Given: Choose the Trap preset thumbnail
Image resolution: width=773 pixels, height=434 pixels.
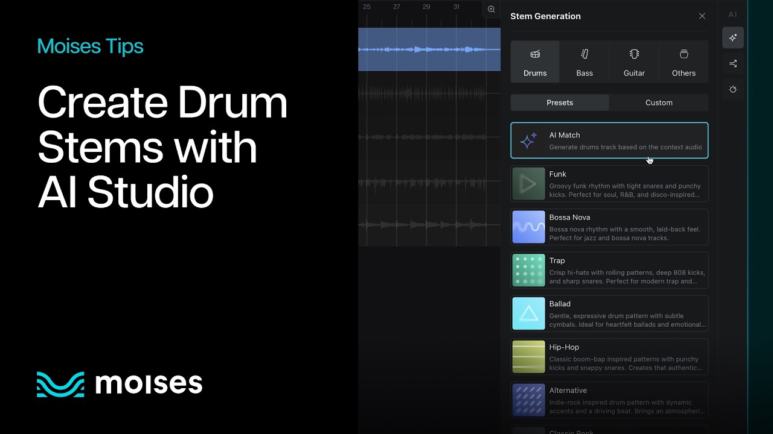Looking at the screenshot, I should (528, 271).
